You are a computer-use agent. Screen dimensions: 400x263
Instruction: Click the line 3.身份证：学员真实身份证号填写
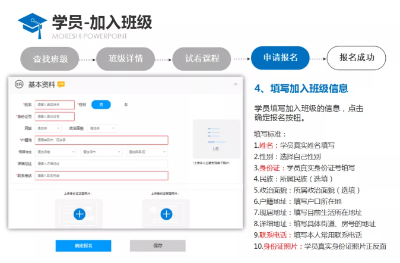[304, 168]
